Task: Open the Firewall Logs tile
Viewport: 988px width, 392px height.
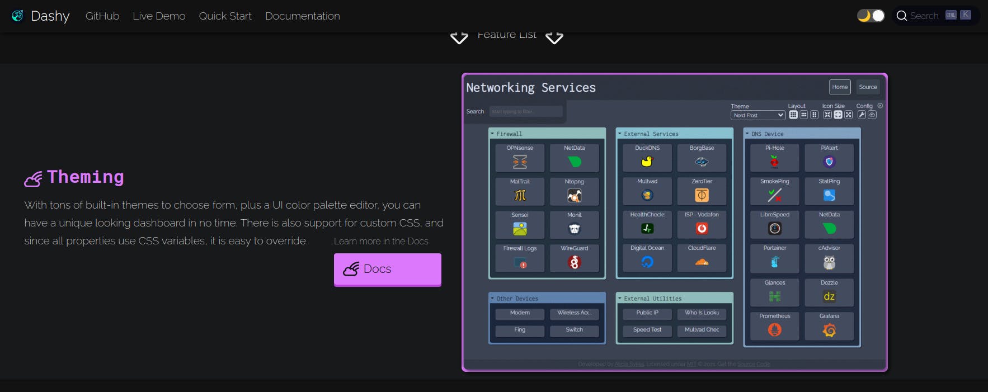Action: (520, 258)
